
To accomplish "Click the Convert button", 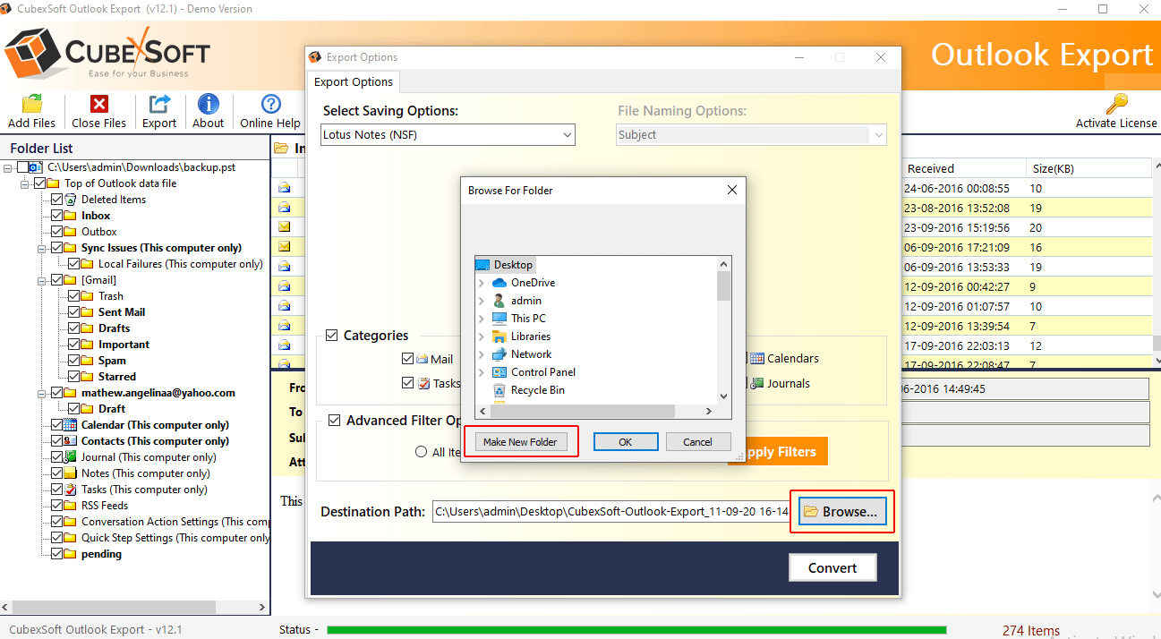I will [x=832, y=567].
